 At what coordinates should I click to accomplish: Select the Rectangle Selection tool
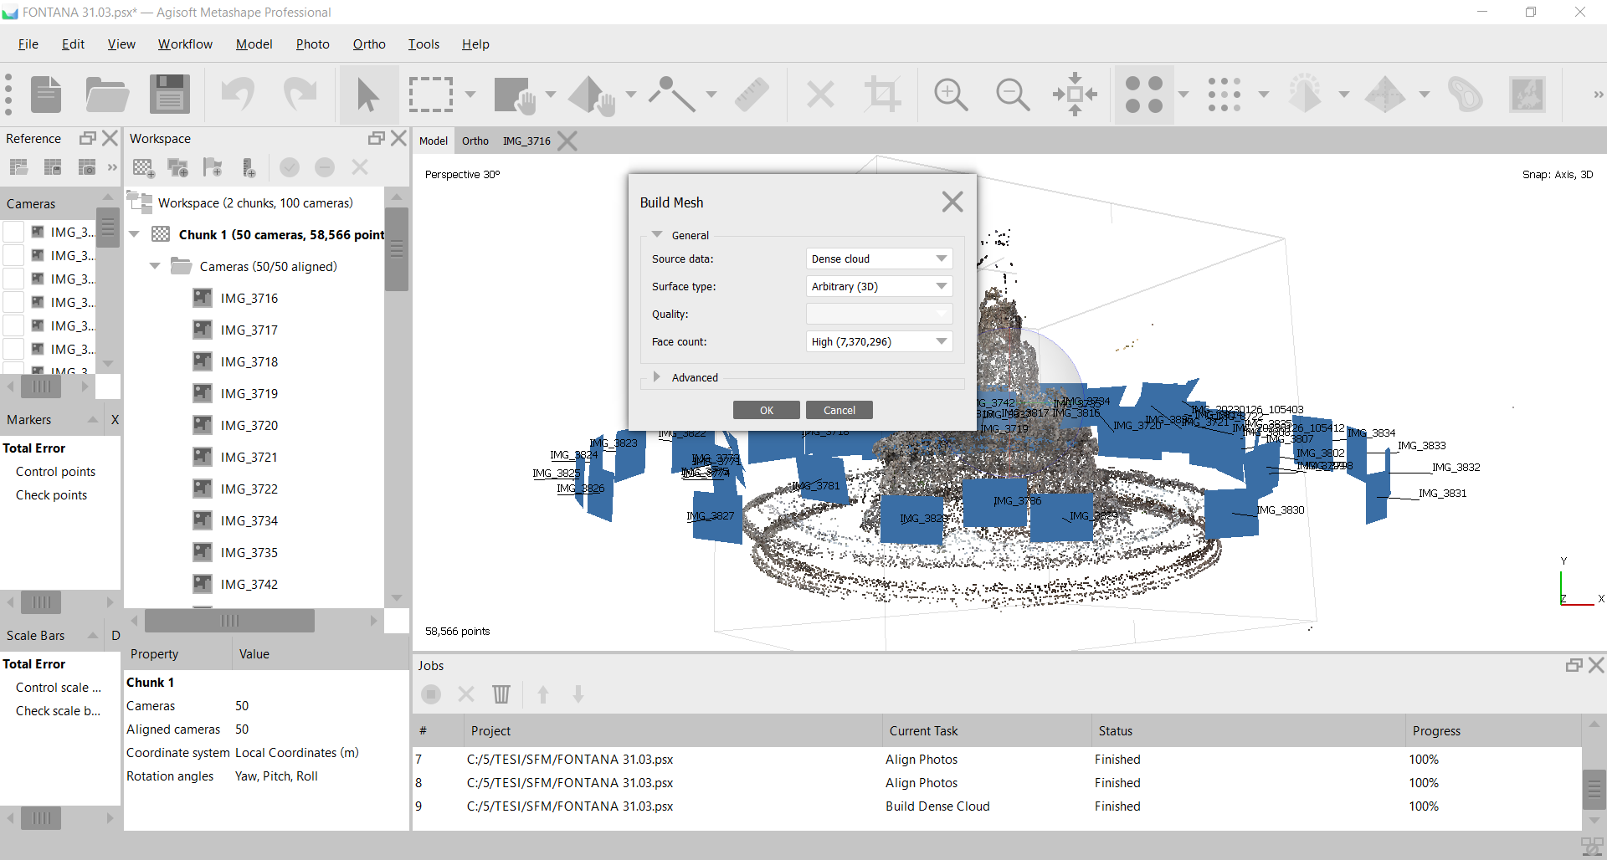tap(430, 94)
